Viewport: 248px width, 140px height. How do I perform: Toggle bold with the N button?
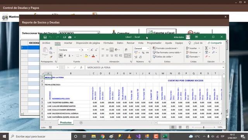[x=60, y=56]
